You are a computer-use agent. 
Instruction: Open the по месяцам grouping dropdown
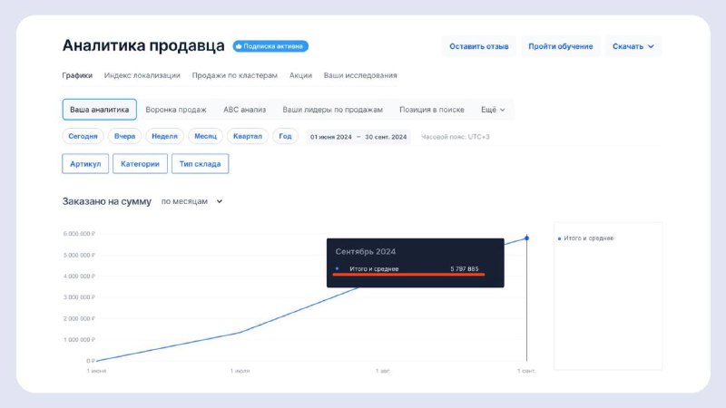pyautogui.click(x=191, y=201)
